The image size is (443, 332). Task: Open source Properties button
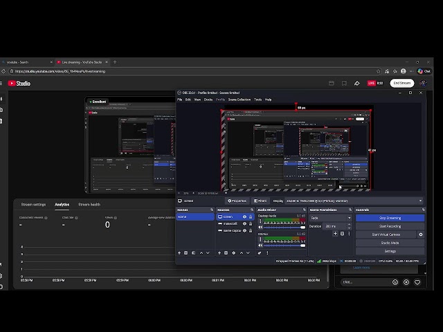237,201
